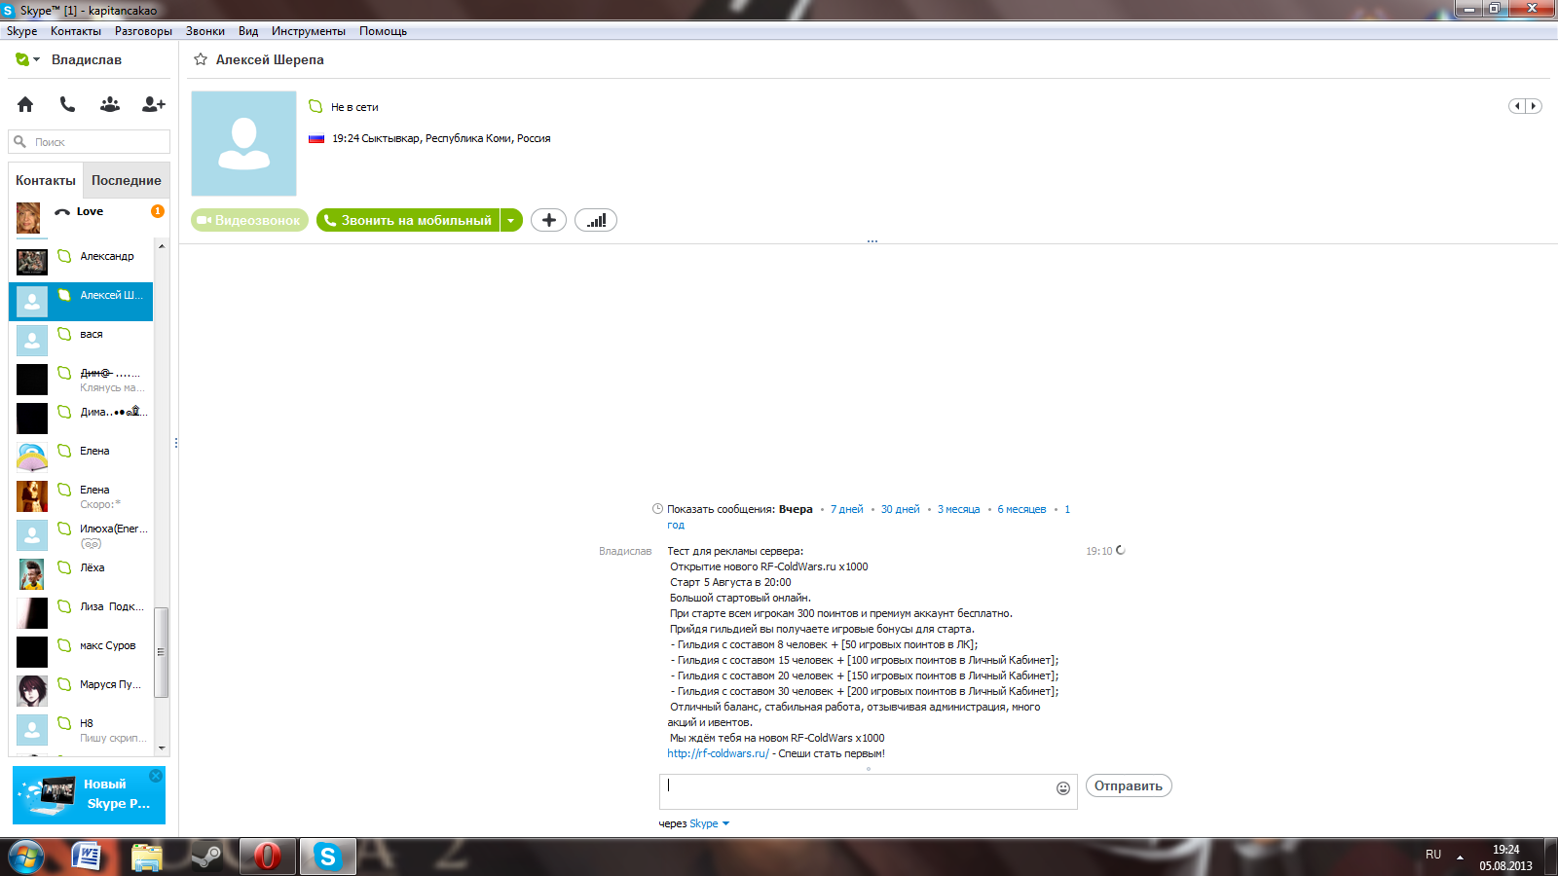Open the Инструменты menu

[x=309, y=31]
